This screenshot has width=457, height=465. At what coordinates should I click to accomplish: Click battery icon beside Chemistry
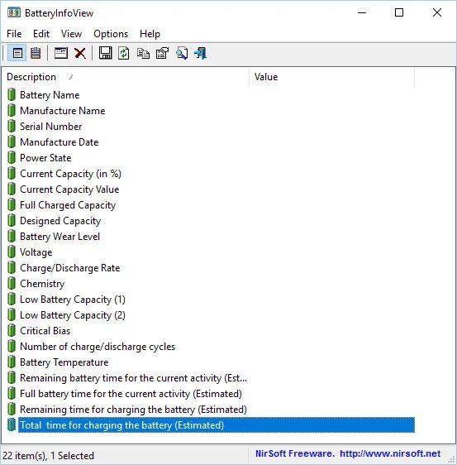pos(12,283)
